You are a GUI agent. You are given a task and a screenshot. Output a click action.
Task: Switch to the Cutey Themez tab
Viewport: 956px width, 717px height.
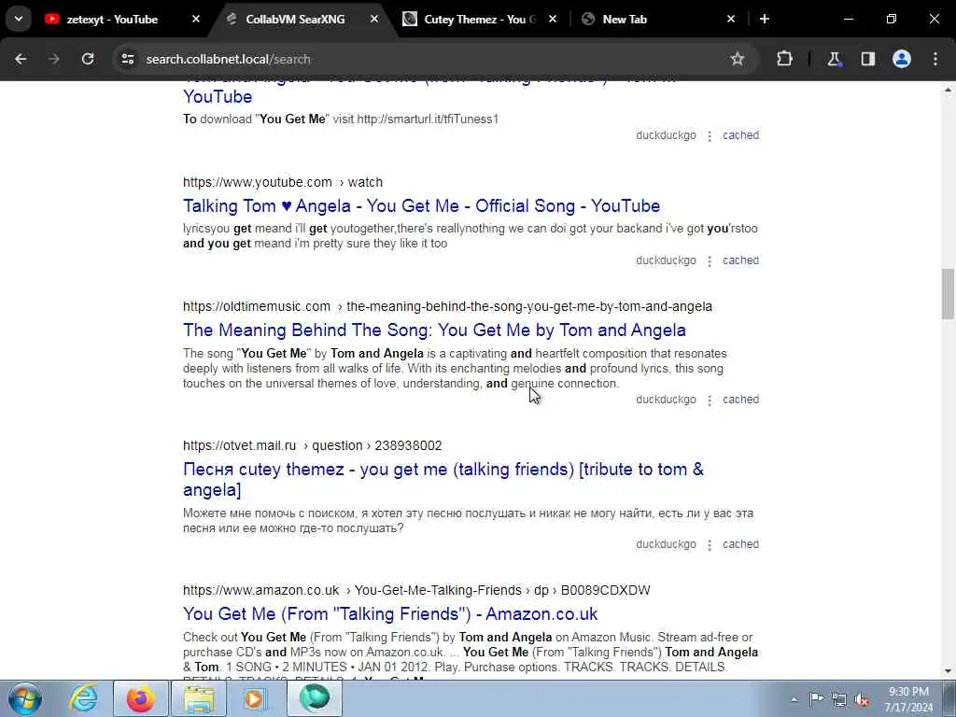(x=479, y=20)
